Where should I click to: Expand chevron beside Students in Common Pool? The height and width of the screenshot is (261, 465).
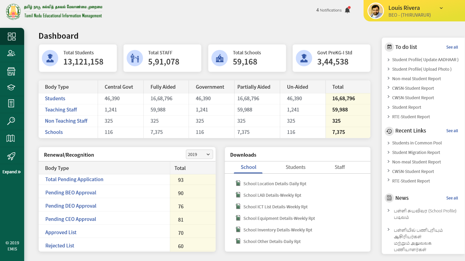pos(388,143)
